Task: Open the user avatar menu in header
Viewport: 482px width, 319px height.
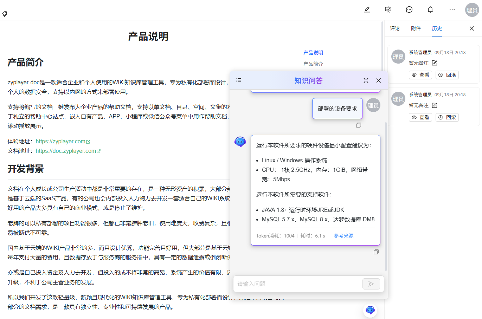Action: [472, 10]
